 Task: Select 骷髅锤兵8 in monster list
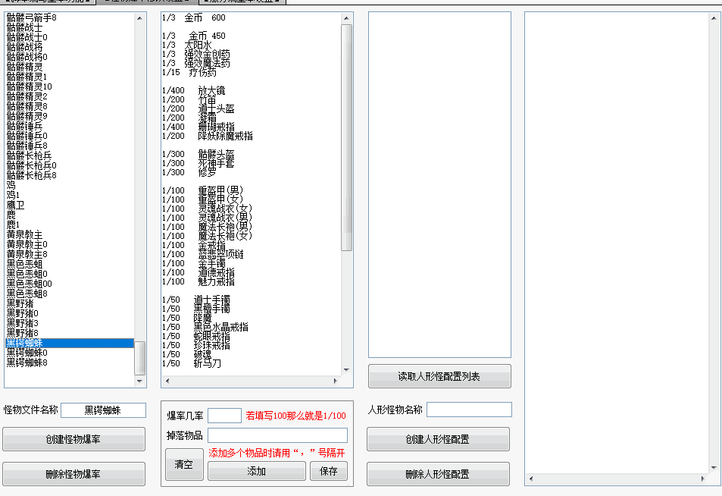(x=27, y=146)
